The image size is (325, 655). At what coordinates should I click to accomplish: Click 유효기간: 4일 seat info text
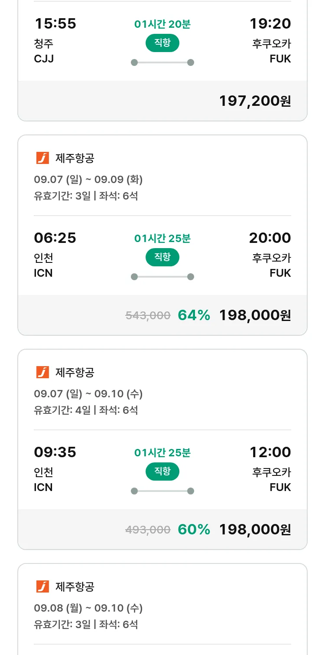[86, 410]
